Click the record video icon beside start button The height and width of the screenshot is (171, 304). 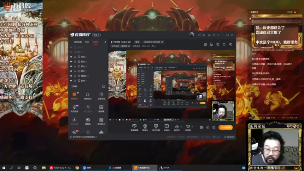[x=202, y=127]
